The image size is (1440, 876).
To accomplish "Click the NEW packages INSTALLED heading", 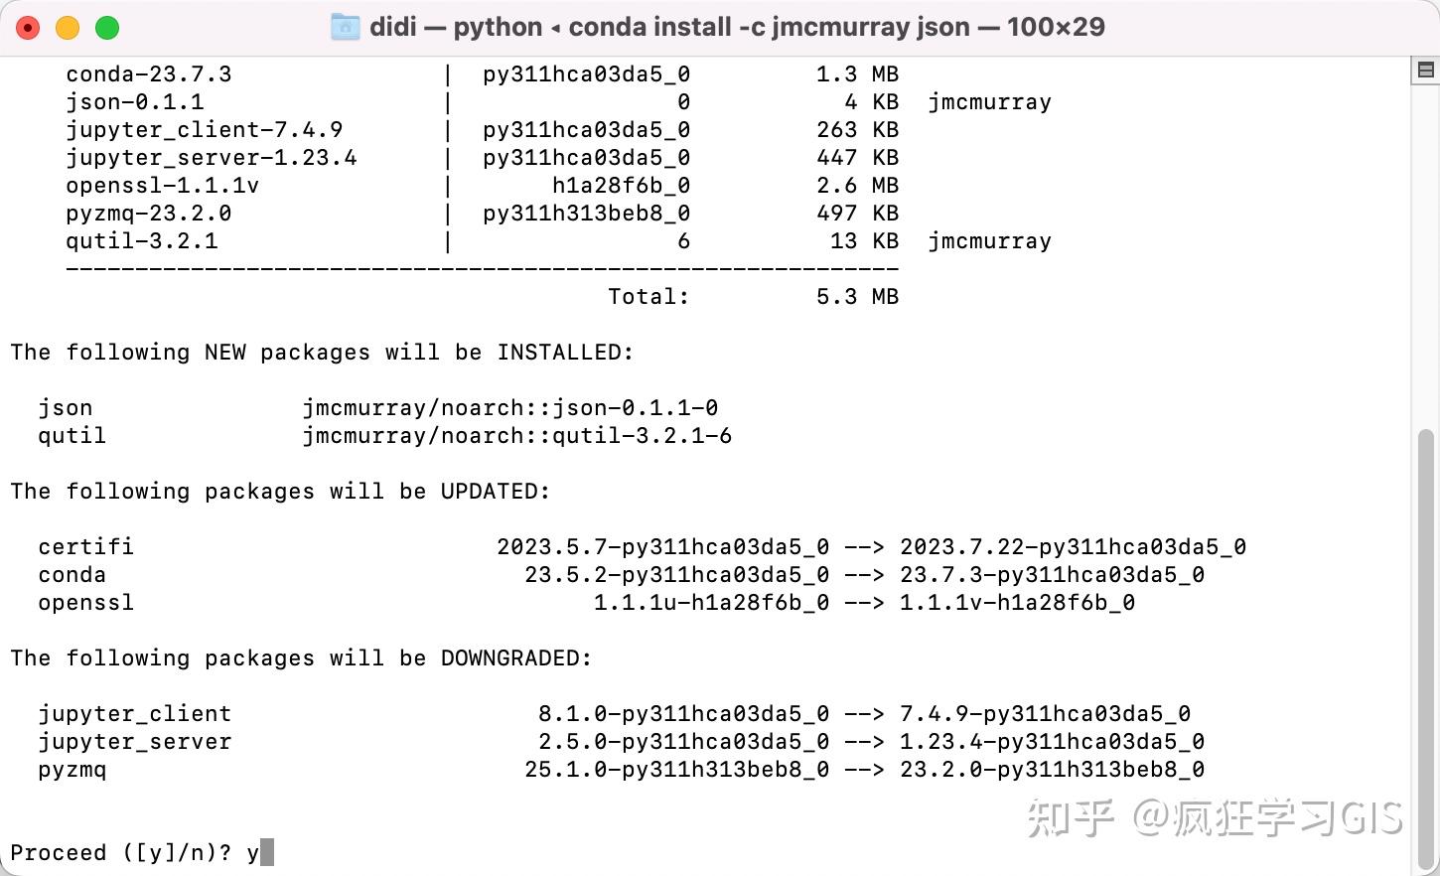I will click(321, 352).
